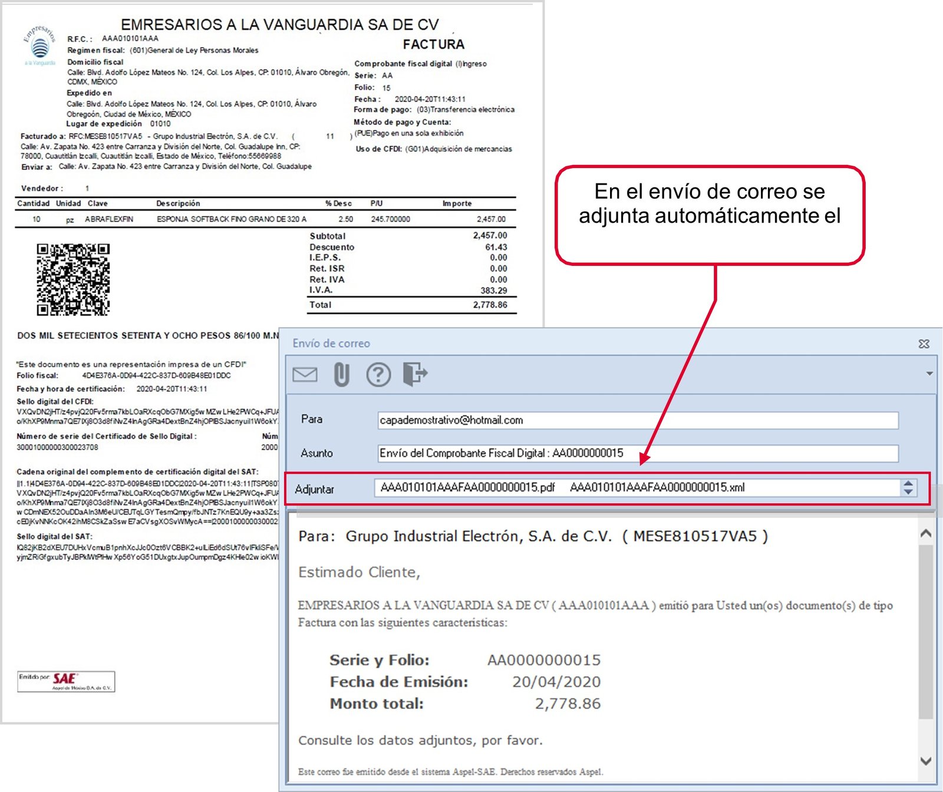Click the SAE emitted-by logo
The height and width of the screenshot is (792, 943).
(66, 681)
